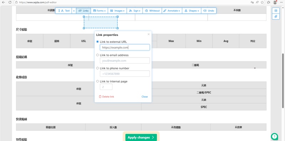Dismiss Link properties with X icon
The width and height of the screenshot is (285, 141).
[x=149, y=34]
